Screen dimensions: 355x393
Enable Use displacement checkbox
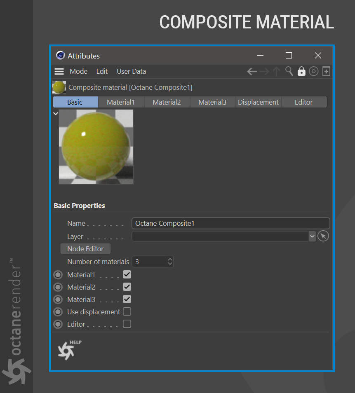click(x=127, y=311)
